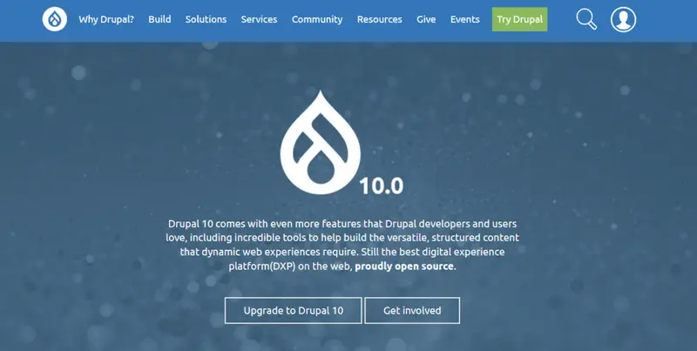Click the bold "proudly open source" text

coord(404,267)
